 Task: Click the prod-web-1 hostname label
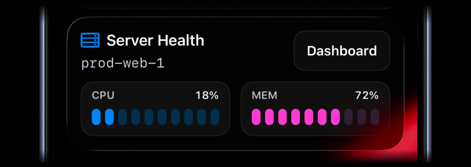(x=123, y=64)
